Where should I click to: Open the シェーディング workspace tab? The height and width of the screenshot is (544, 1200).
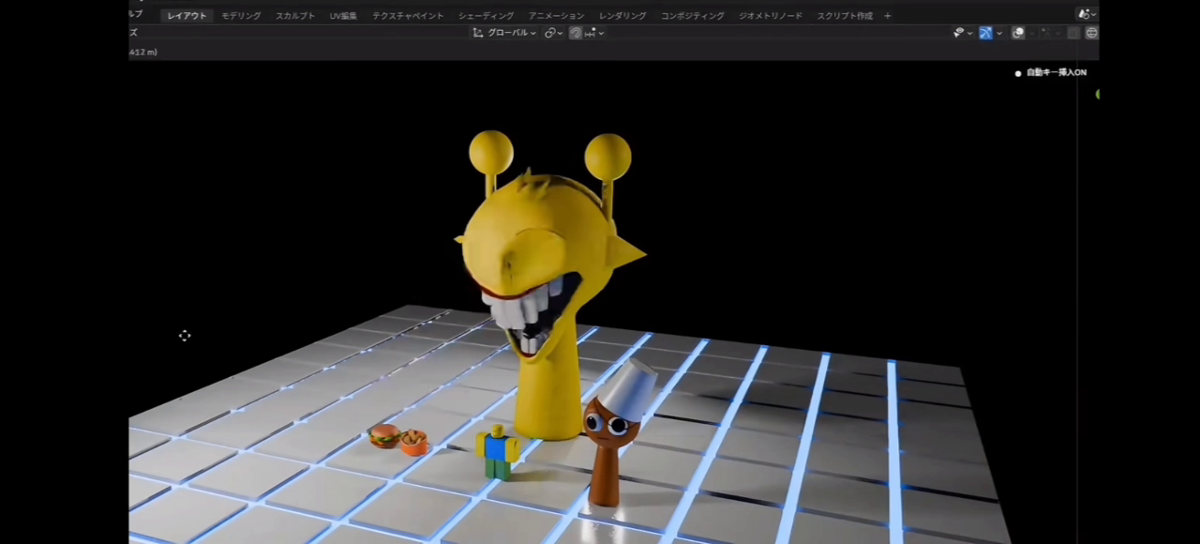pos(486,16)
